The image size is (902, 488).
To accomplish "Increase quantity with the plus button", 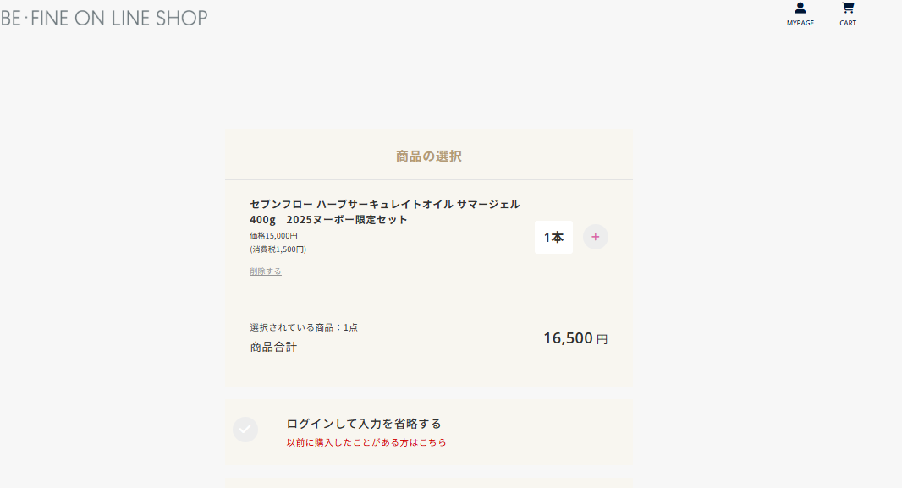I will pyautogui.click(x=595, y=237).
